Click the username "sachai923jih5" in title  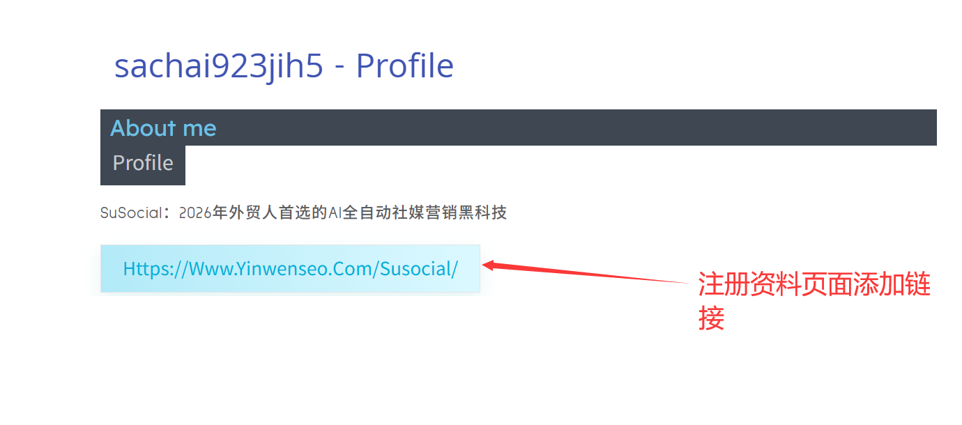click(x=219, y=68)
